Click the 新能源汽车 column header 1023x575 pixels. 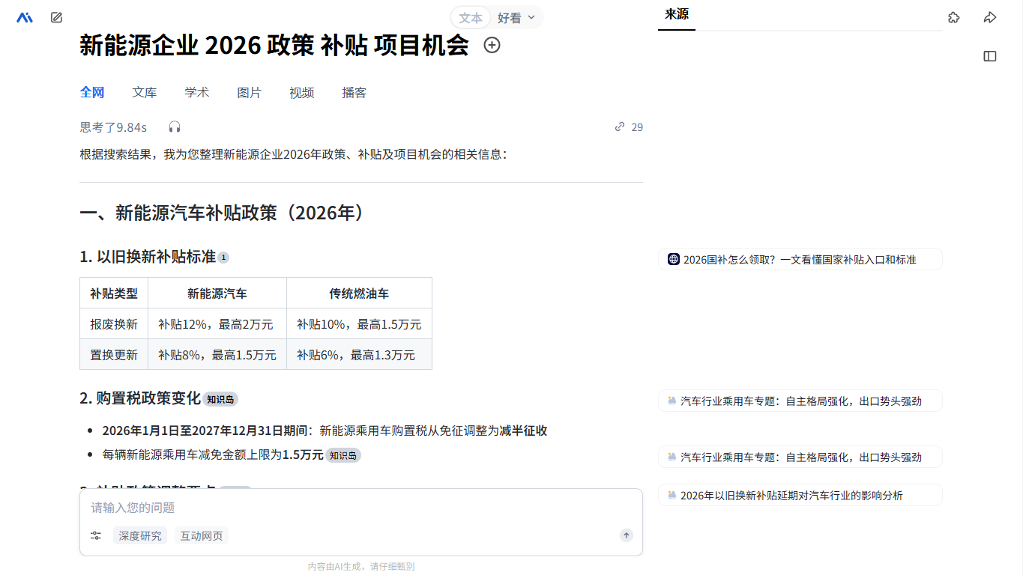tap(217, 293)
